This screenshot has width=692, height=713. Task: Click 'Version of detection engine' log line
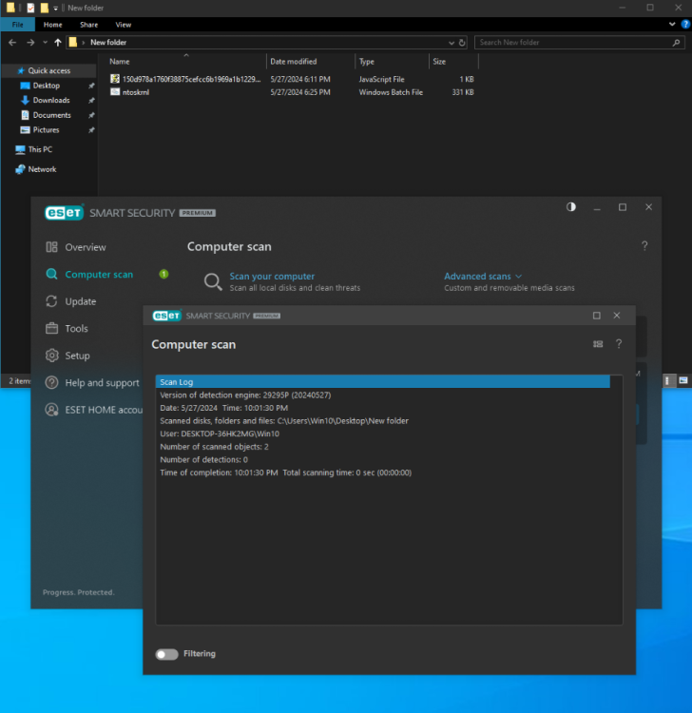[x=245, y=395]
